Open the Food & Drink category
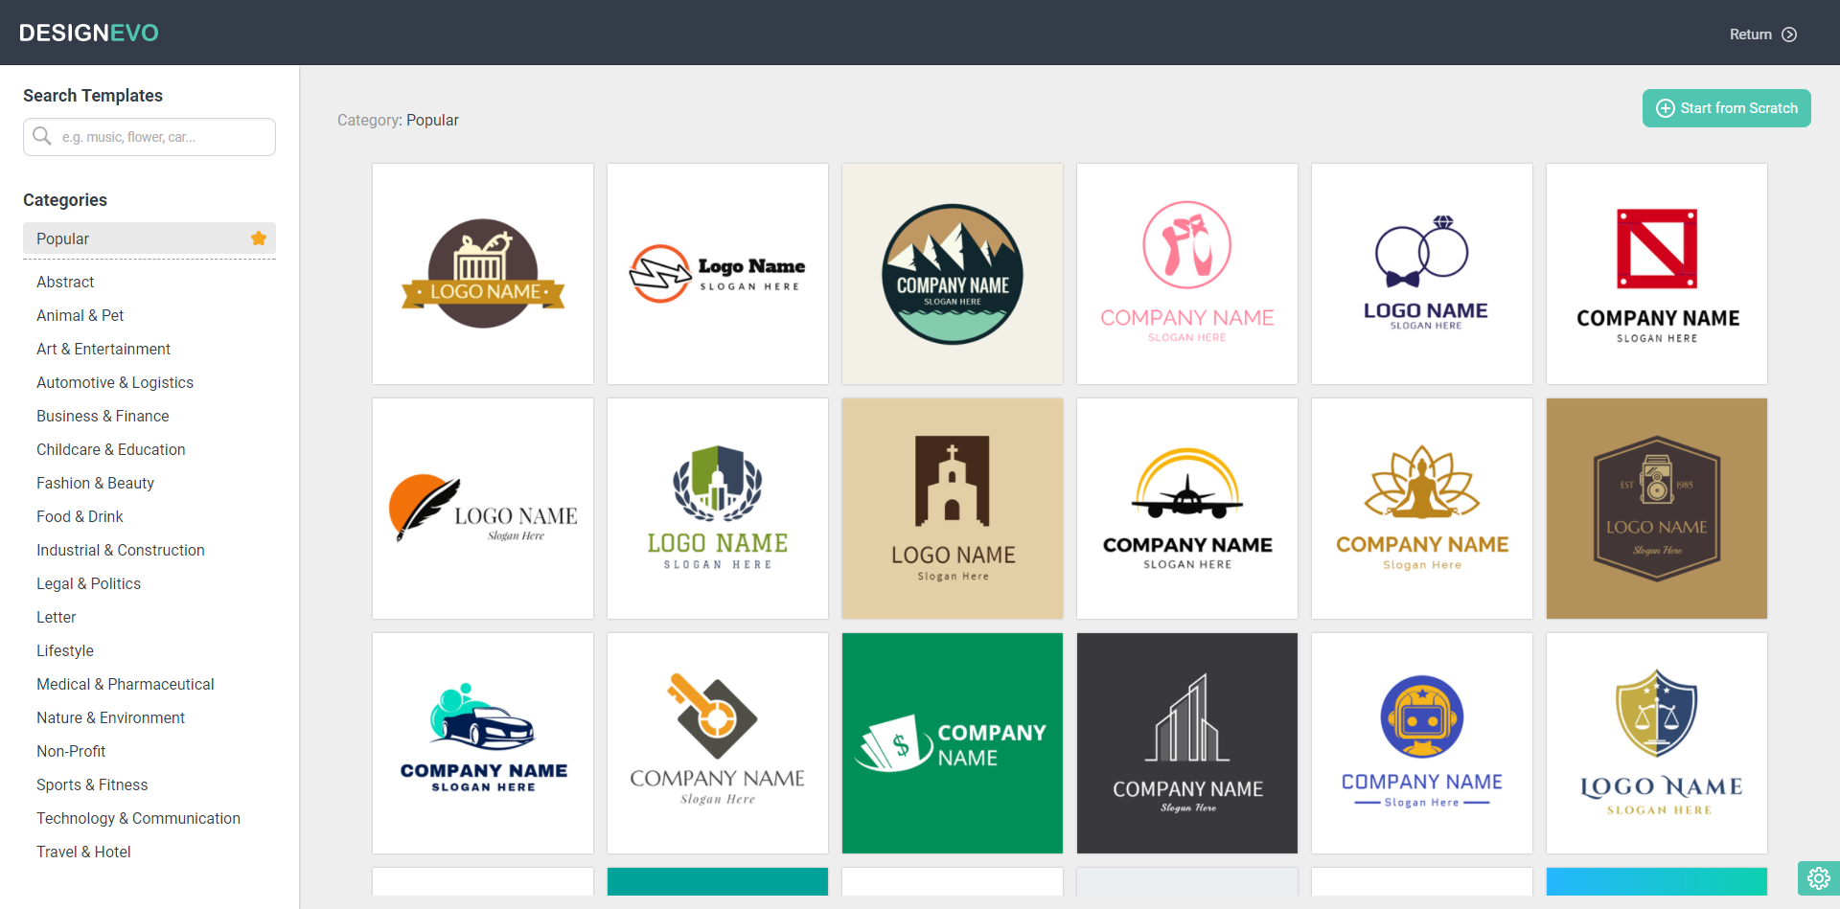Image resolution: width=1840 pixels, height=909 pixels. tap(80, 516)
